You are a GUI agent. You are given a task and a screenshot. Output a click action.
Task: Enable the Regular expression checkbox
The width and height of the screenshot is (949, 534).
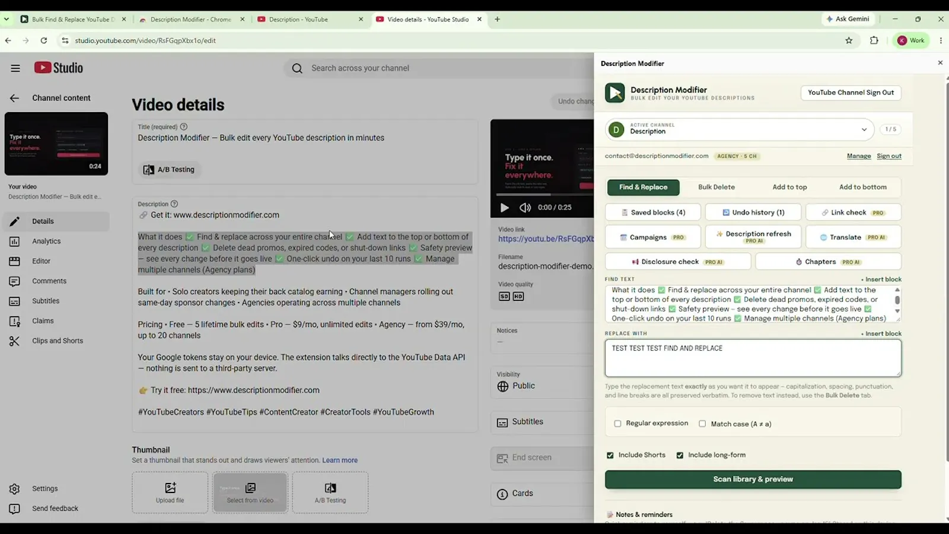(617, 424)
